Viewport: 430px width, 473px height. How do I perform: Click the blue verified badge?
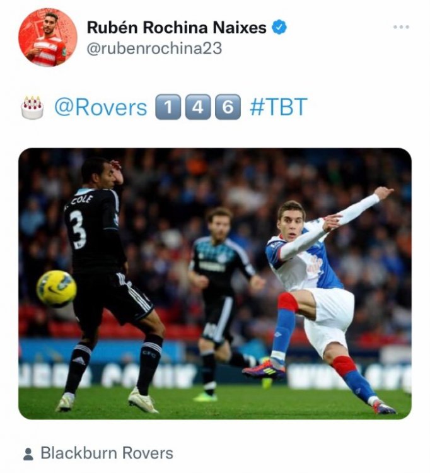point(279,27)
